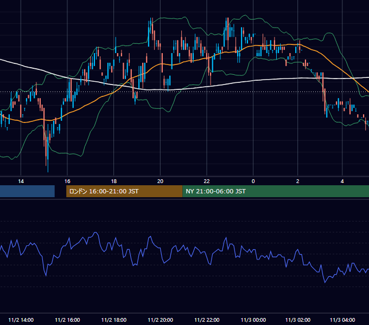Click the 11/2 20:00 label on oscillator axis
Image resolution: width=369 pixels, height=325 pixels.
pyautogui.click(x=160, y=320)
